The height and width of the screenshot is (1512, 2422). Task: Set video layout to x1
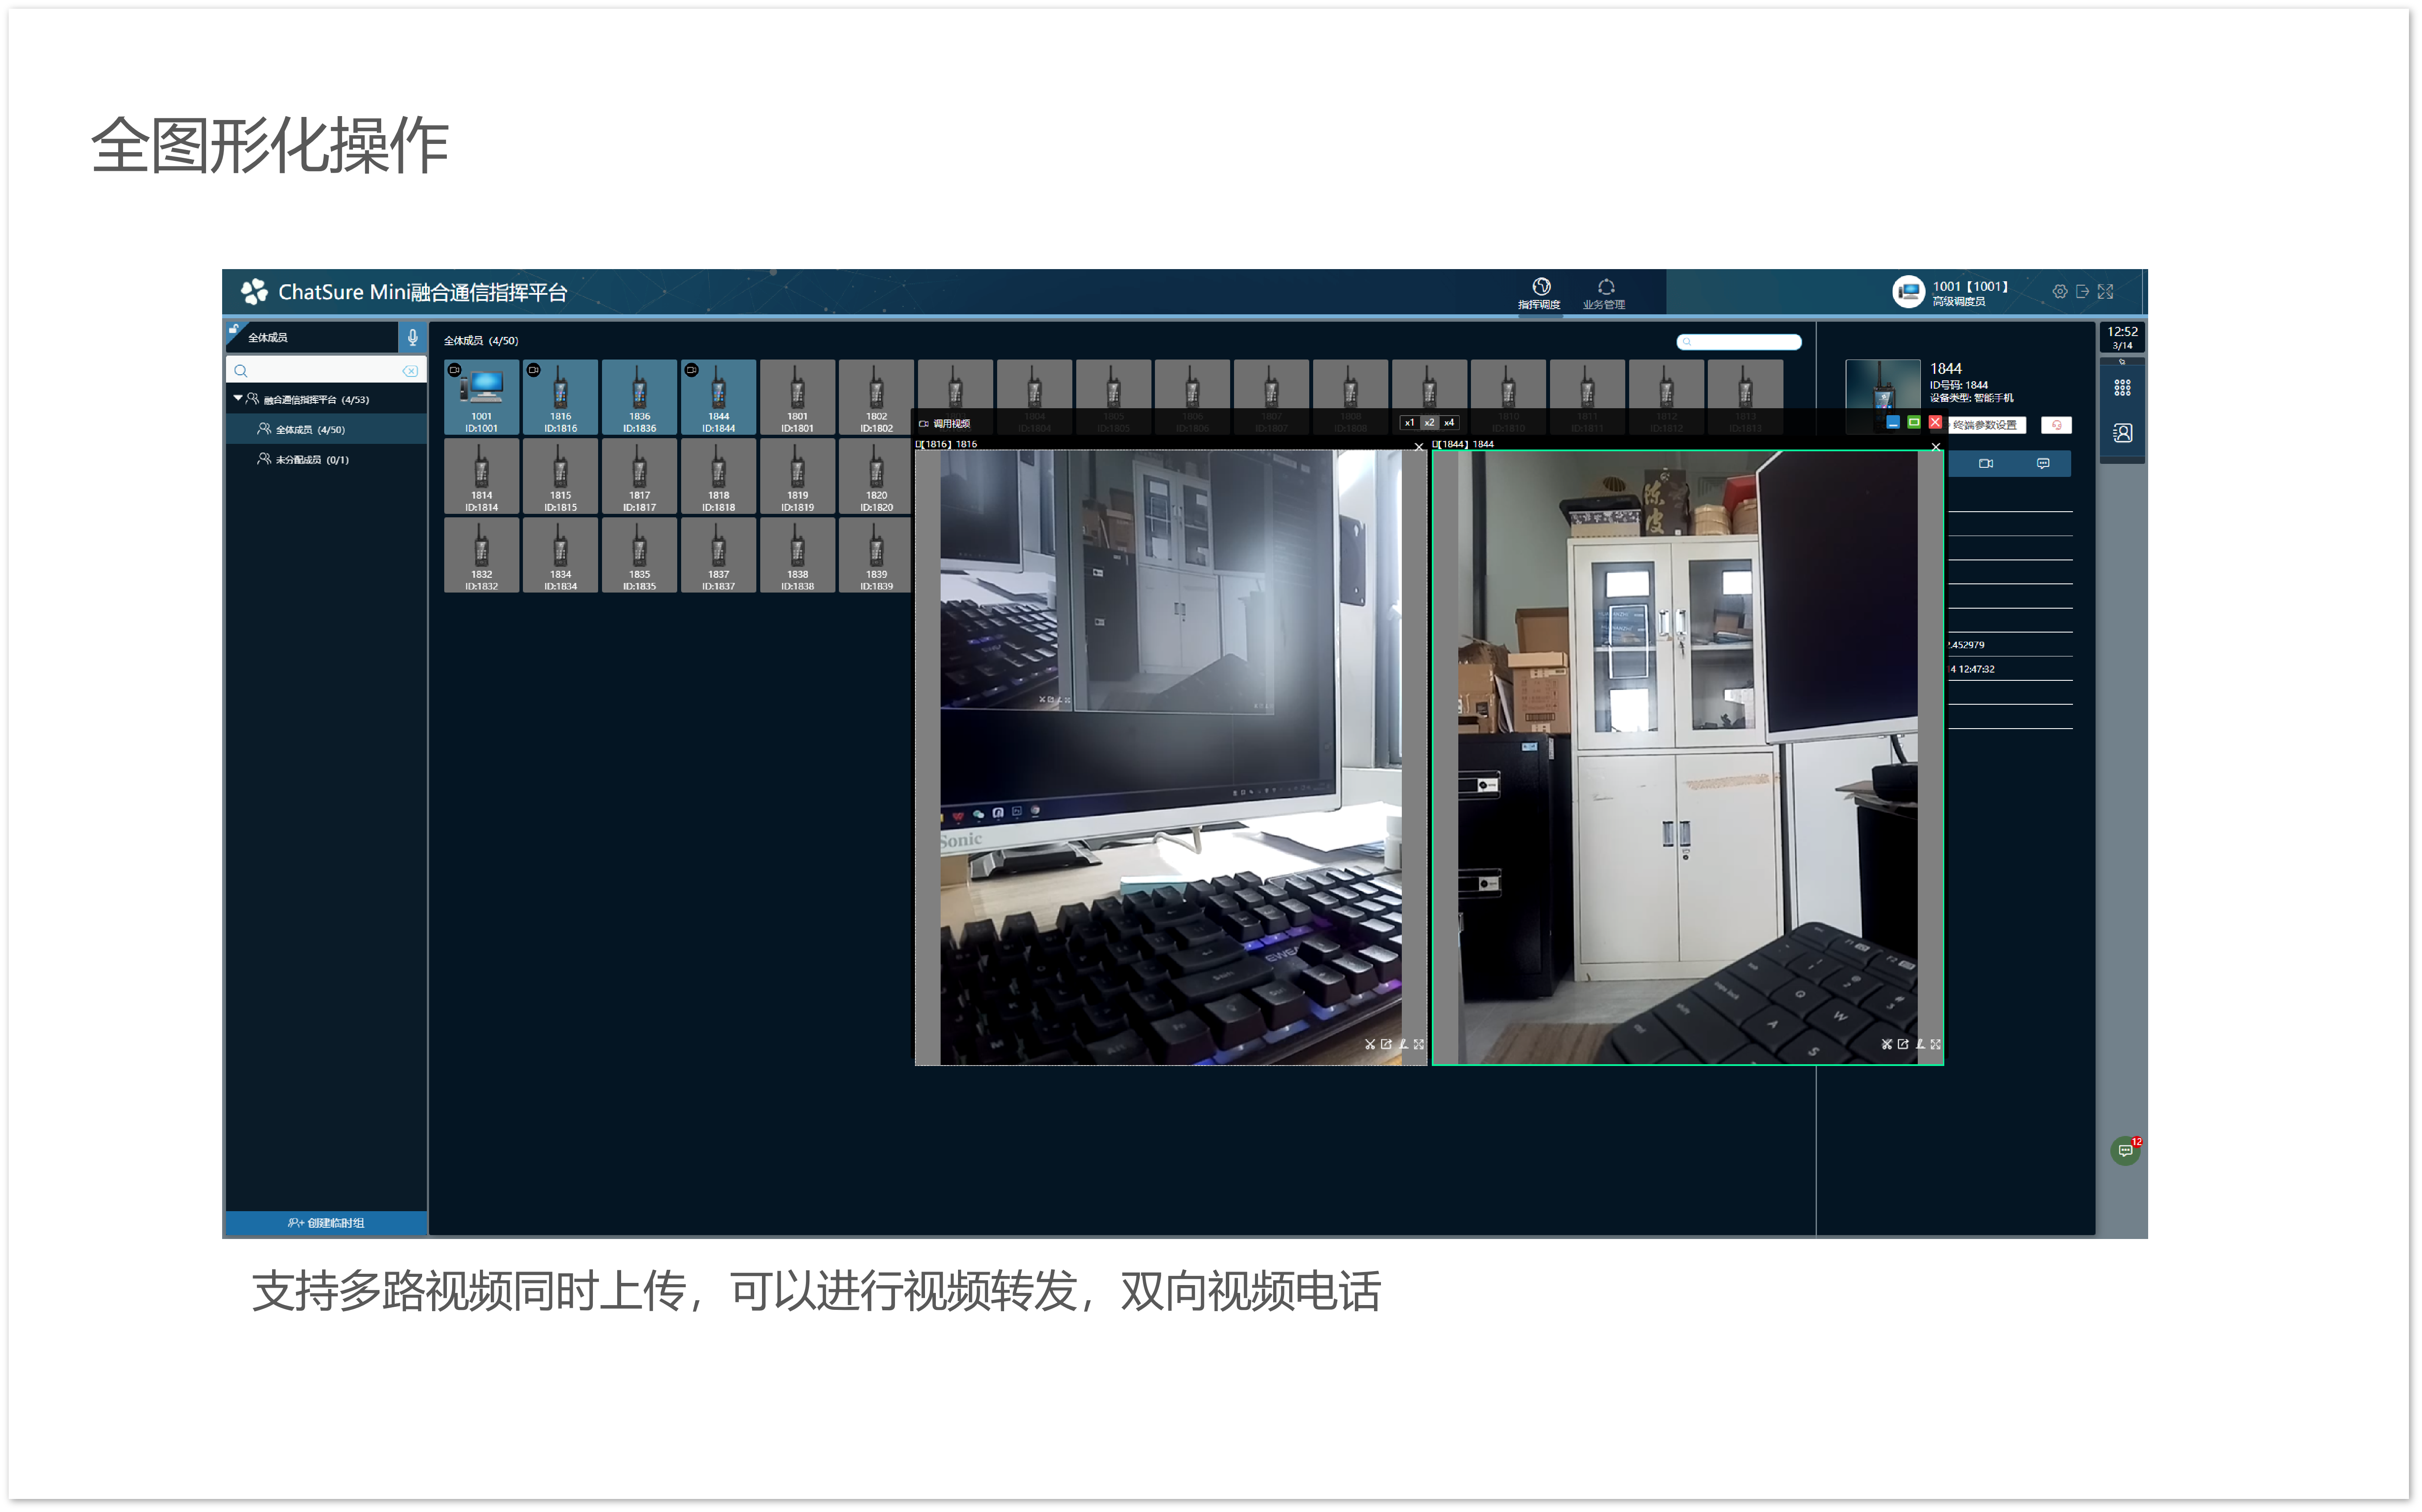1411,423
